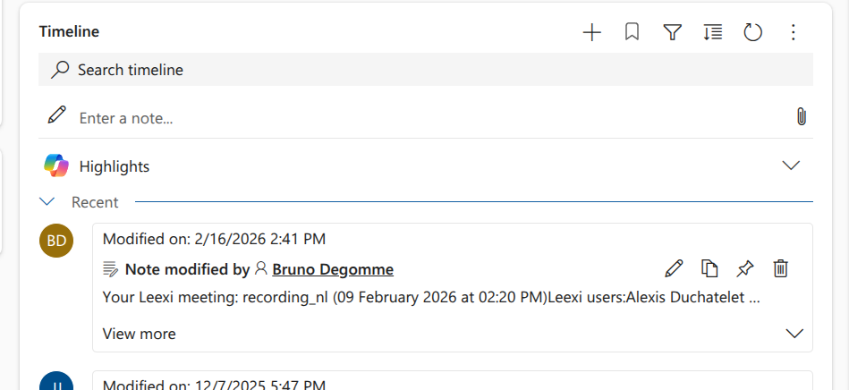Click the Highlights label
The image size is (849, 390).
coord(115,166)
